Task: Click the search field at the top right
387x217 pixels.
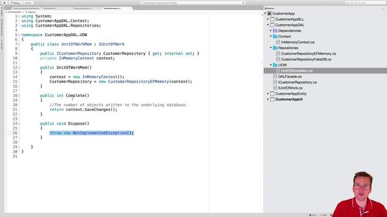Action: pyautogui.click(x=365, y=3)
